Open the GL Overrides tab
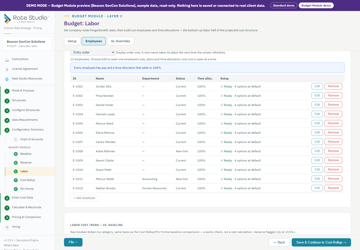Screen dimensions: 360x250 click(x=120, y=41)
